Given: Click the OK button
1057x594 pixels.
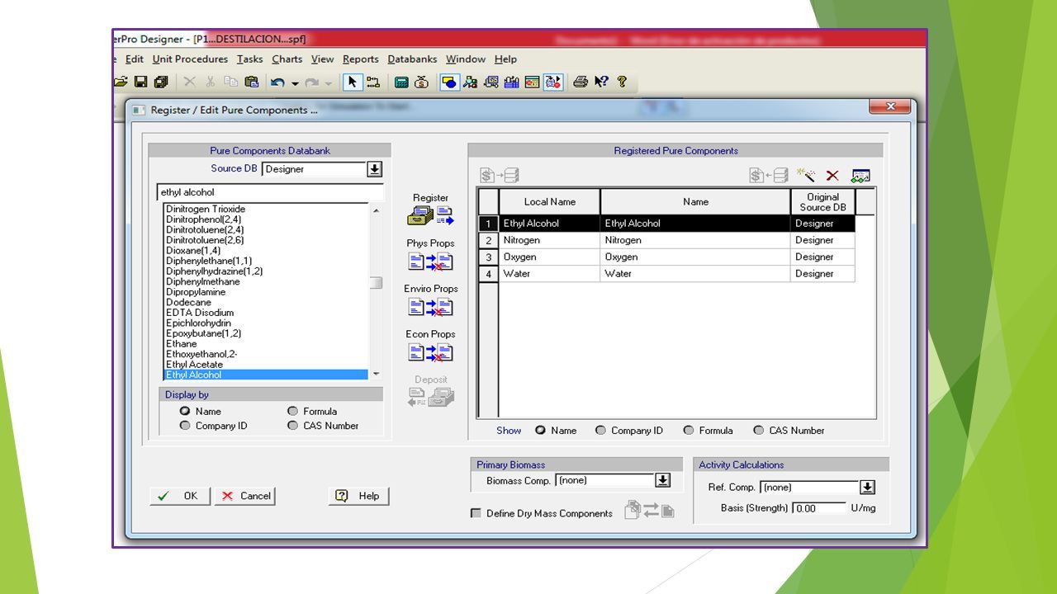Looking at the screenshot, I should [180, 496].
